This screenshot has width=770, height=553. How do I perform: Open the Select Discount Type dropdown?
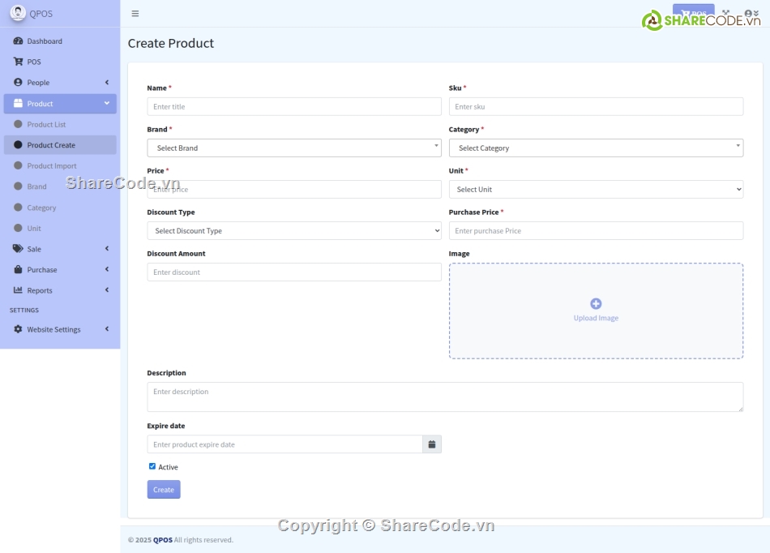tap(293, 230)
